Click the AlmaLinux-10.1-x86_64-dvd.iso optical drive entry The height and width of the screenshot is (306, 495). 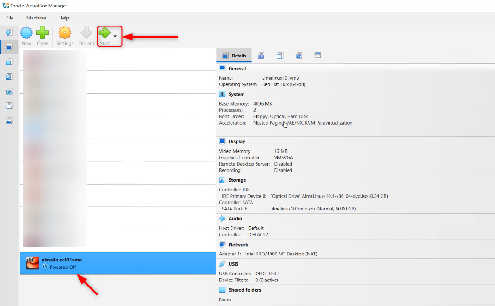(329, 196)
